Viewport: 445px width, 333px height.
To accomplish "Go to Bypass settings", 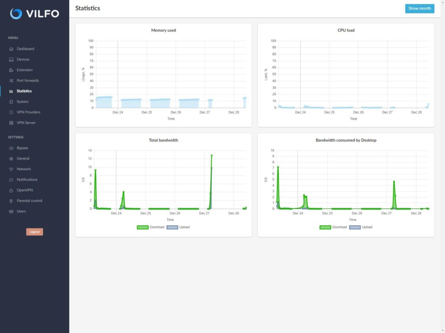I will pos(22,148).
